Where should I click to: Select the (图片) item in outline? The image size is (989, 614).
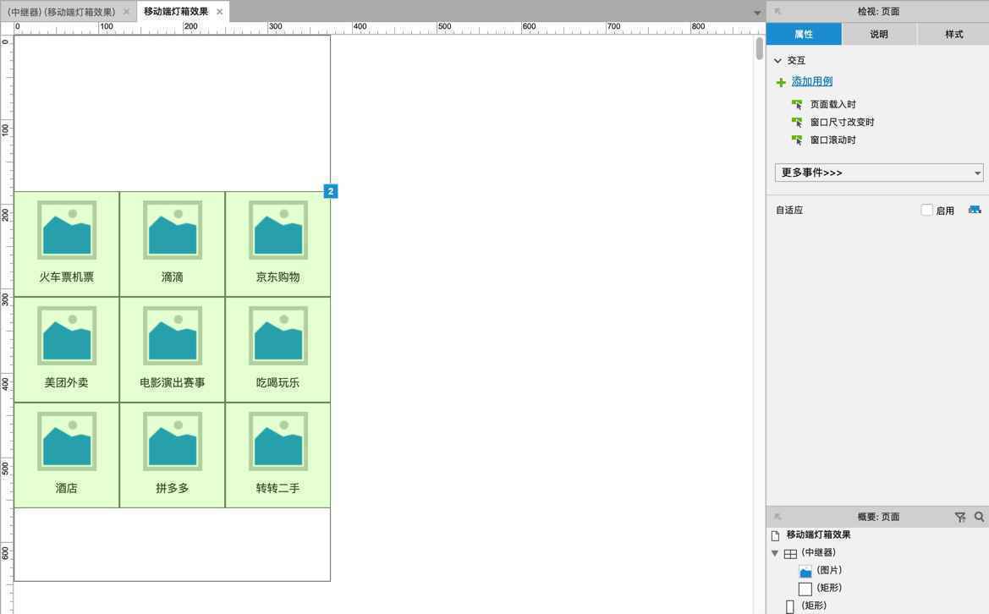(829, 570)
